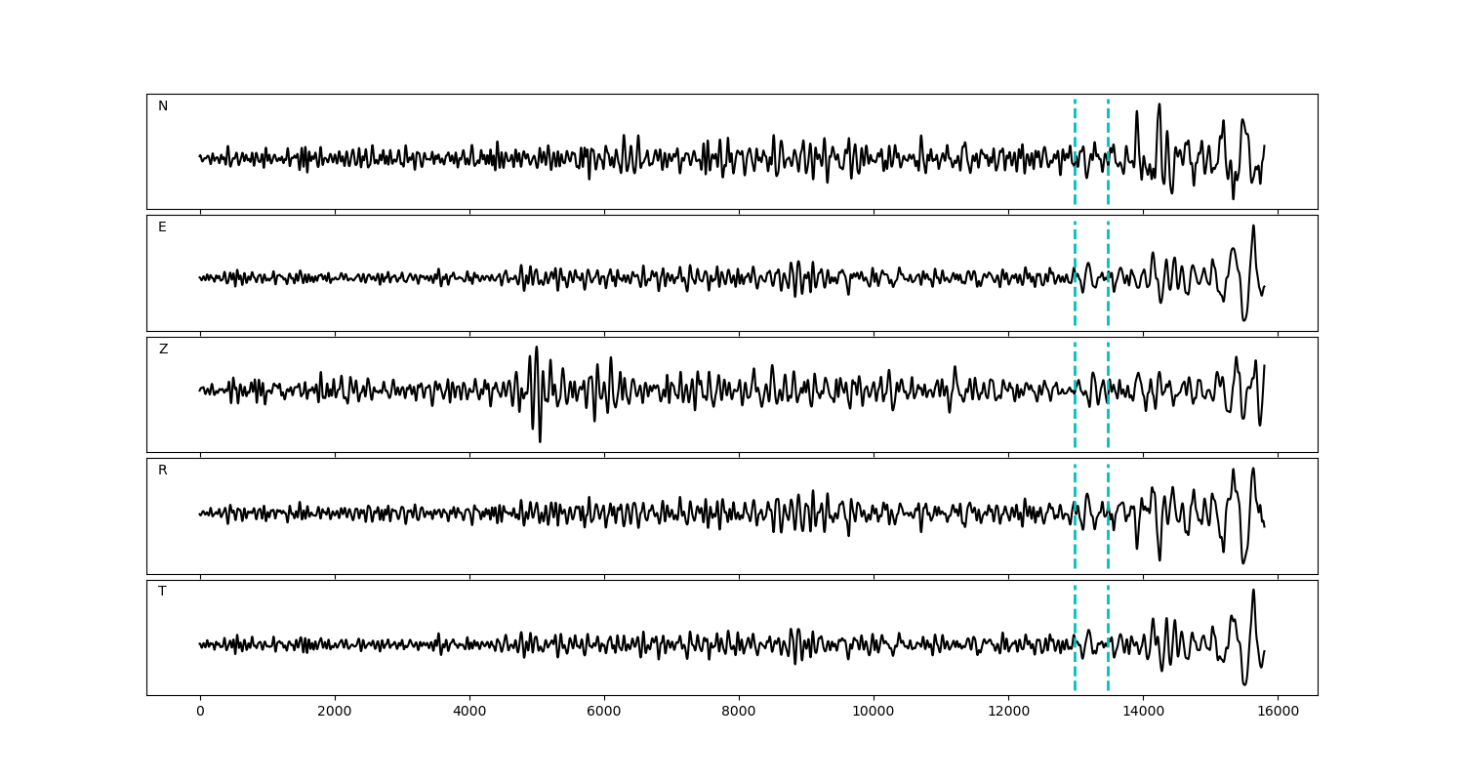Viewport: 1464px width, 781px height.
Task: Click the 4000 x-axis tick label
Action: (469, 712)
